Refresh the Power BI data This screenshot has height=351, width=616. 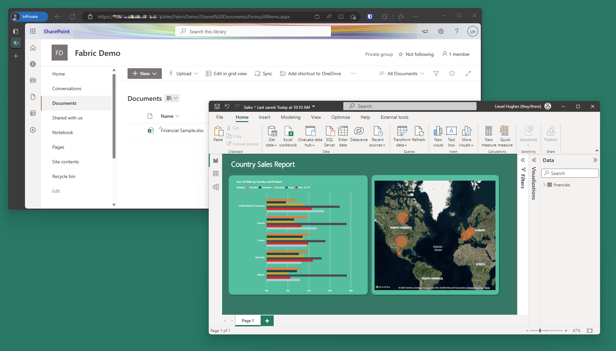pyautogui.click(x=419, y=134)
